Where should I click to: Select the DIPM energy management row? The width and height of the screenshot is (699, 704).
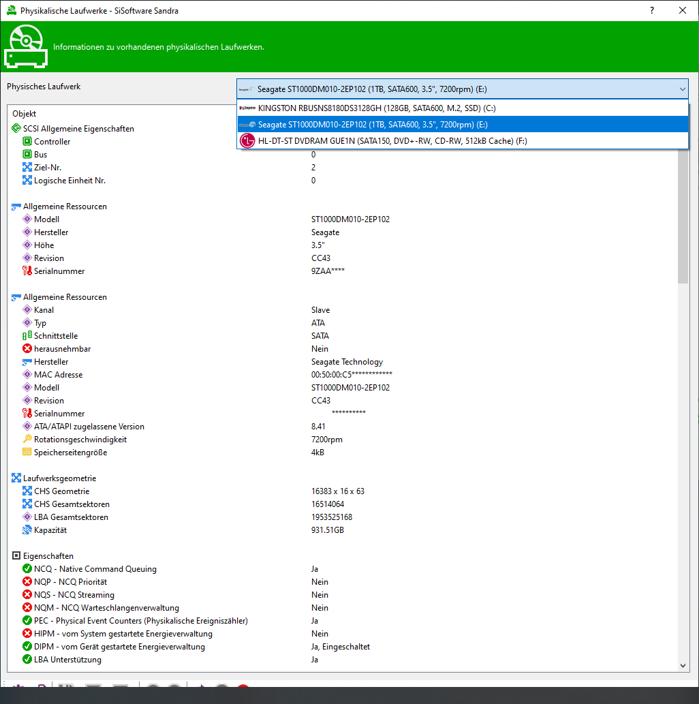[119, 647]
